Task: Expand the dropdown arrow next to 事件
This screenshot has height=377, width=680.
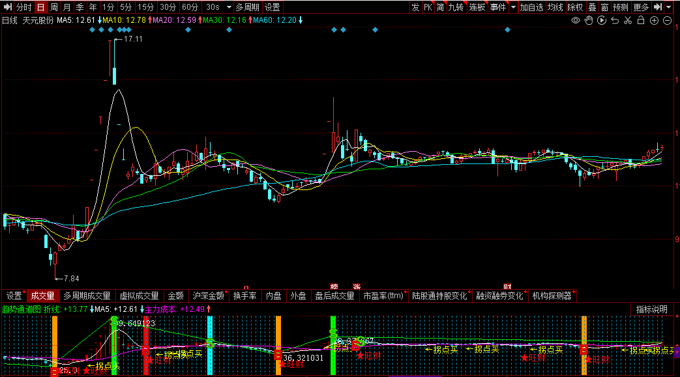Action: 513,7
